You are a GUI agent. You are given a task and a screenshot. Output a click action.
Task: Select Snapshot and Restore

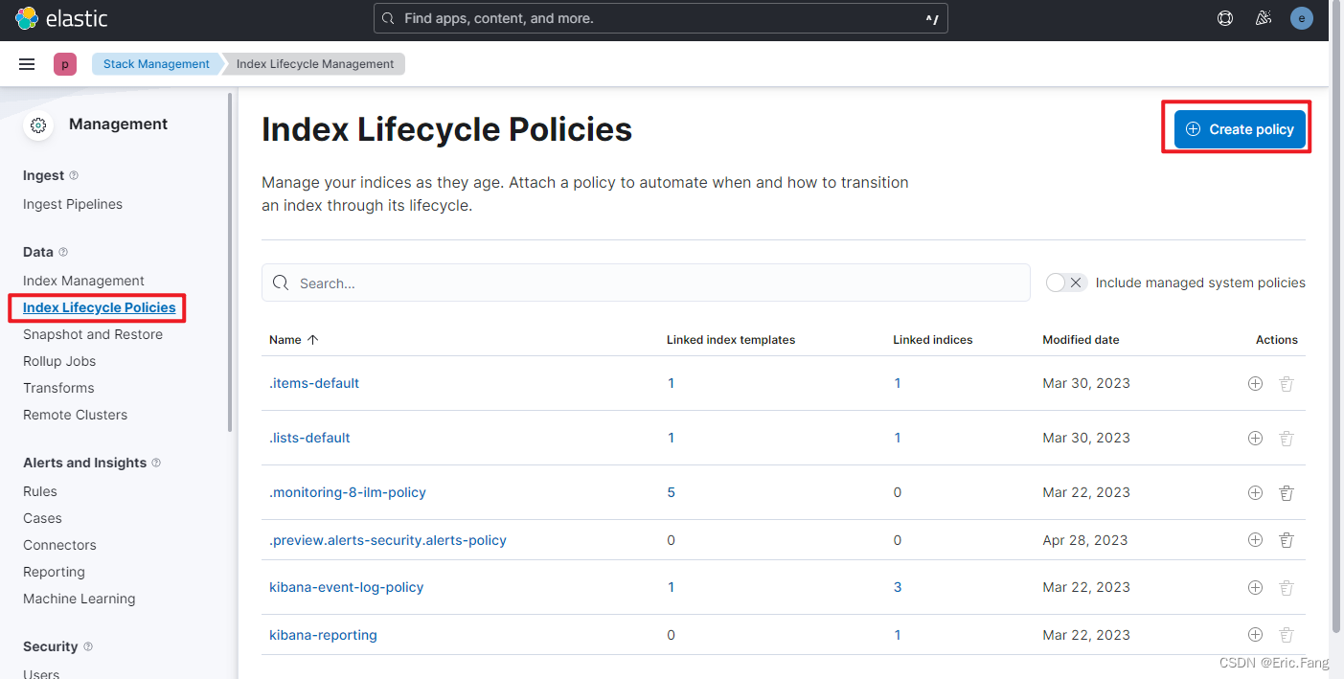(93, 333)
